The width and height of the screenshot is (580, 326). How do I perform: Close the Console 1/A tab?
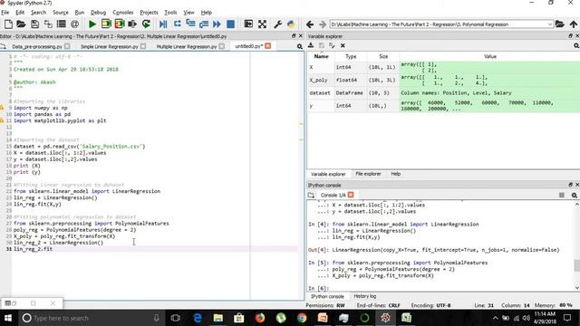351,195
